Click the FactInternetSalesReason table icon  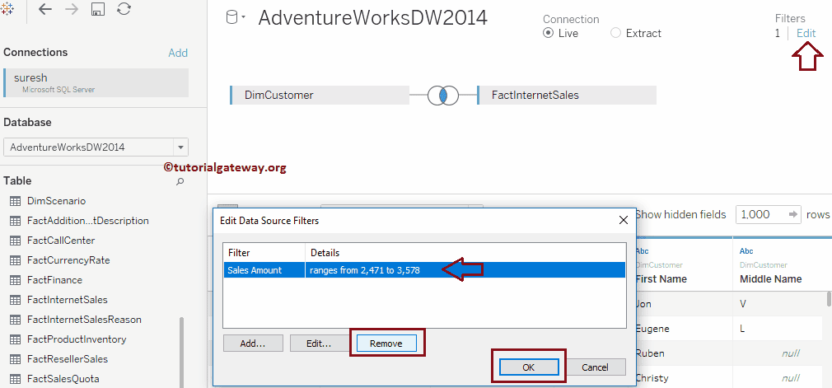point(15,320)
